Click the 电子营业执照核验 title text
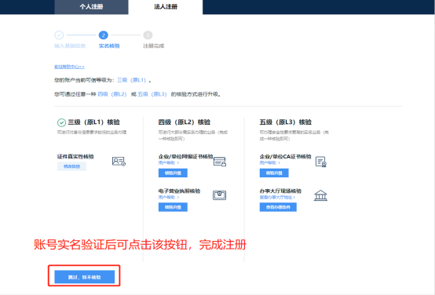 (179, 191)
